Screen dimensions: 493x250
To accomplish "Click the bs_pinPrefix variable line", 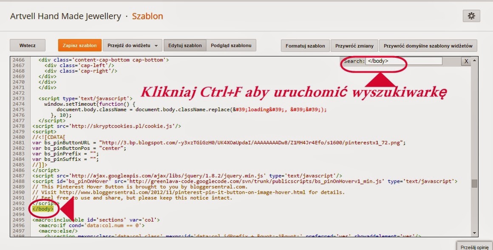I will pos(65,154).
